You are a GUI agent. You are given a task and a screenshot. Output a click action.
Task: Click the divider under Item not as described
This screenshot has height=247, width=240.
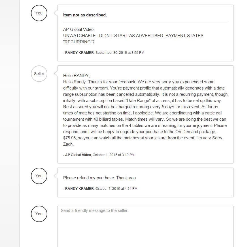coord(145,22)
